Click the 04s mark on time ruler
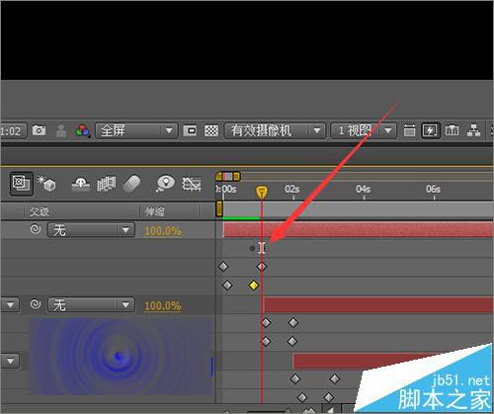Image resolution: width=494 pixels, height=414 pixels. pos(363,189)
